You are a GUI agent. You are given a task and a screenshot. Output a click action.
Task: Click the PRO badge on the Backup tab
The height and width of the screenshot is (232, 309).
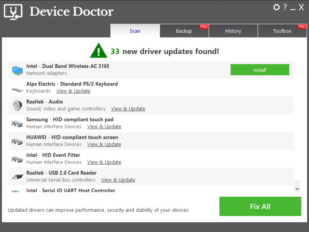click(204, 27)
